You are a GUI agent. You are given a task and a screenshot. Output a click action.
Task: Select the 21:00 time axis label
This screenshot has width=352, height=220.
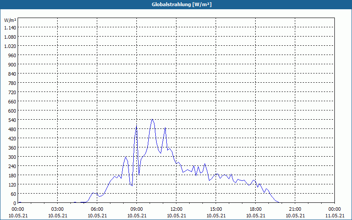point(295,209)
